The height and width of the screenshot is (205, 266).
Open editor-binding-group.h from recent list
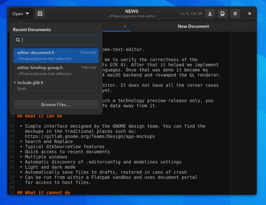click(x=56, y=71)
